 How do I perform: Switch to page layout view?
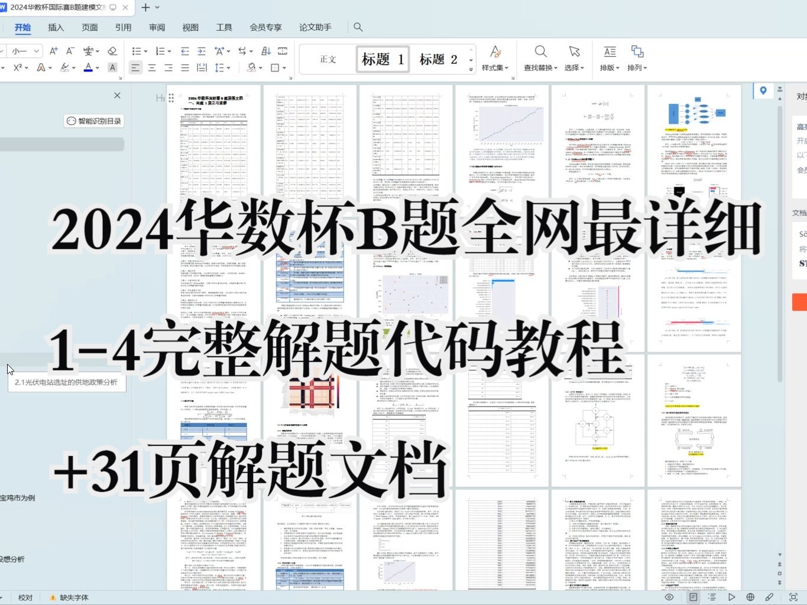point(693,597)
